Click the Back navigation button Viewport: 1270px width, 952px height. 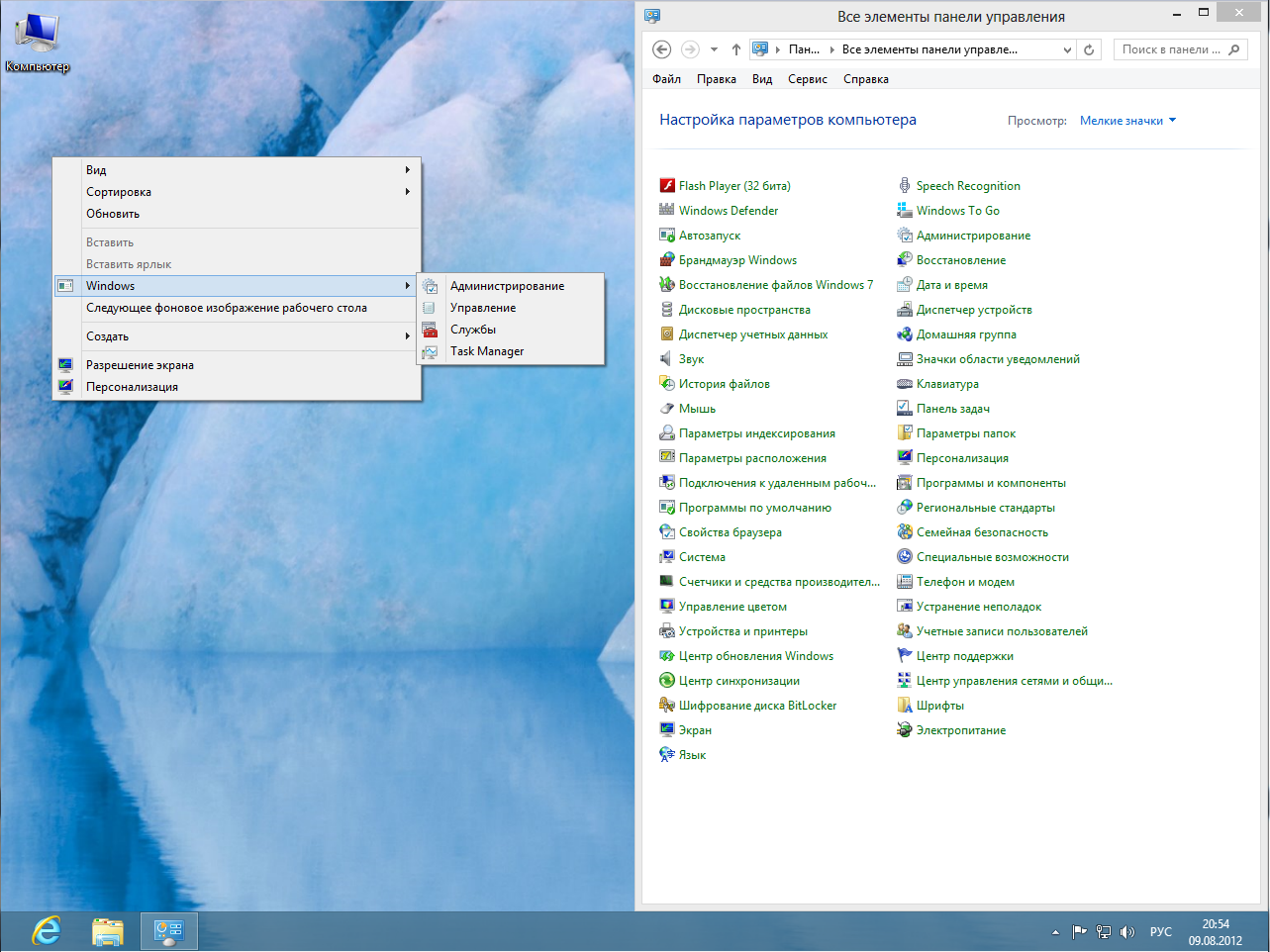[x=662, y=49]
